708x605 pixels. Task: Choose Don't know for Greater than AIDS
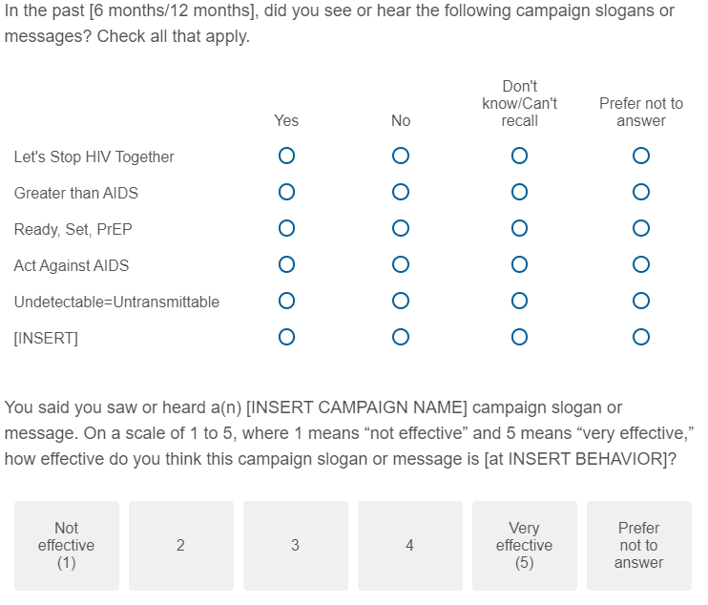519,192
